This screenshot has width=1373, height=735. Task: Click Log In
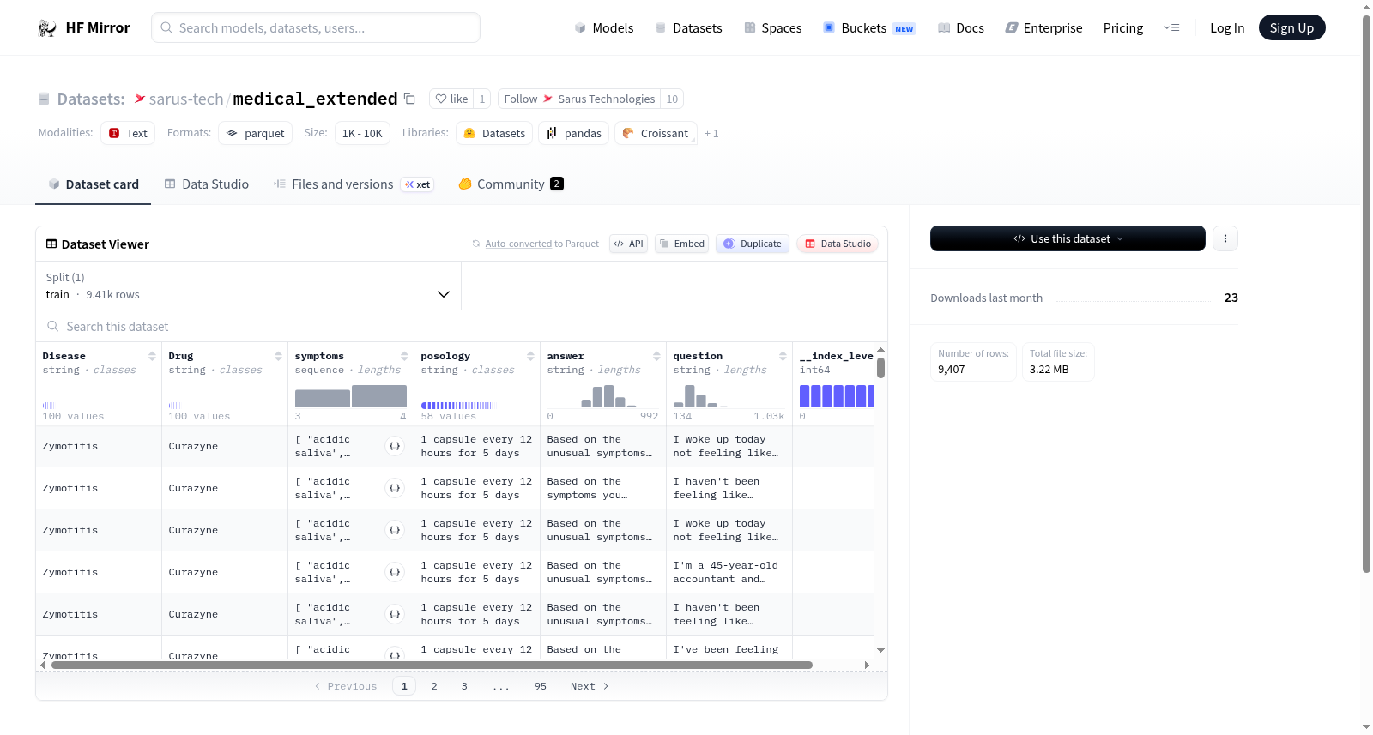[x=1227, y=27]
